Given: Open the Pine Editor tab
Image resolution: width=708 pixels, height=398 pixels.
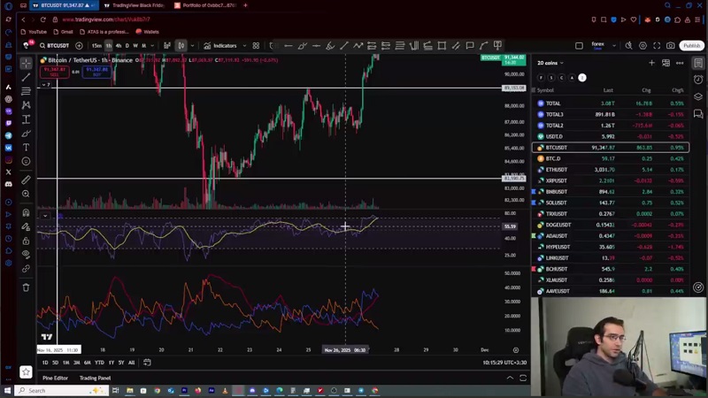Looking at the screenshot, I should (55, 378).
